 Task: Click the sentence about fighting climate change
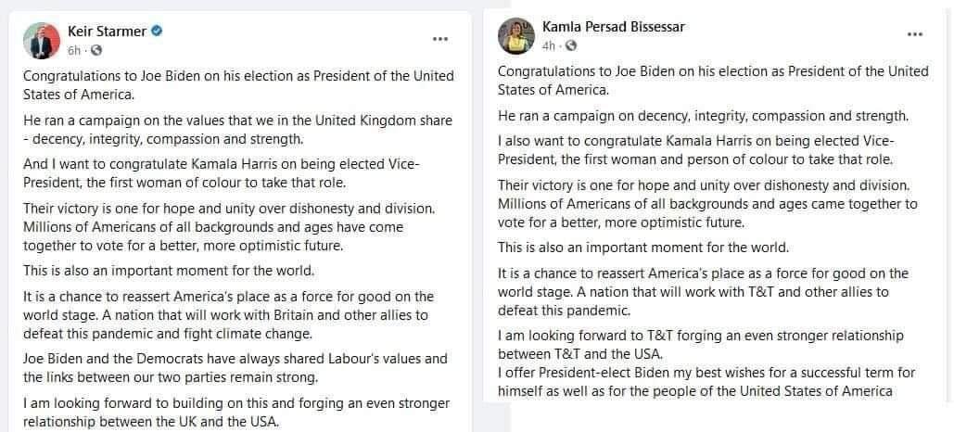point(225,324)
